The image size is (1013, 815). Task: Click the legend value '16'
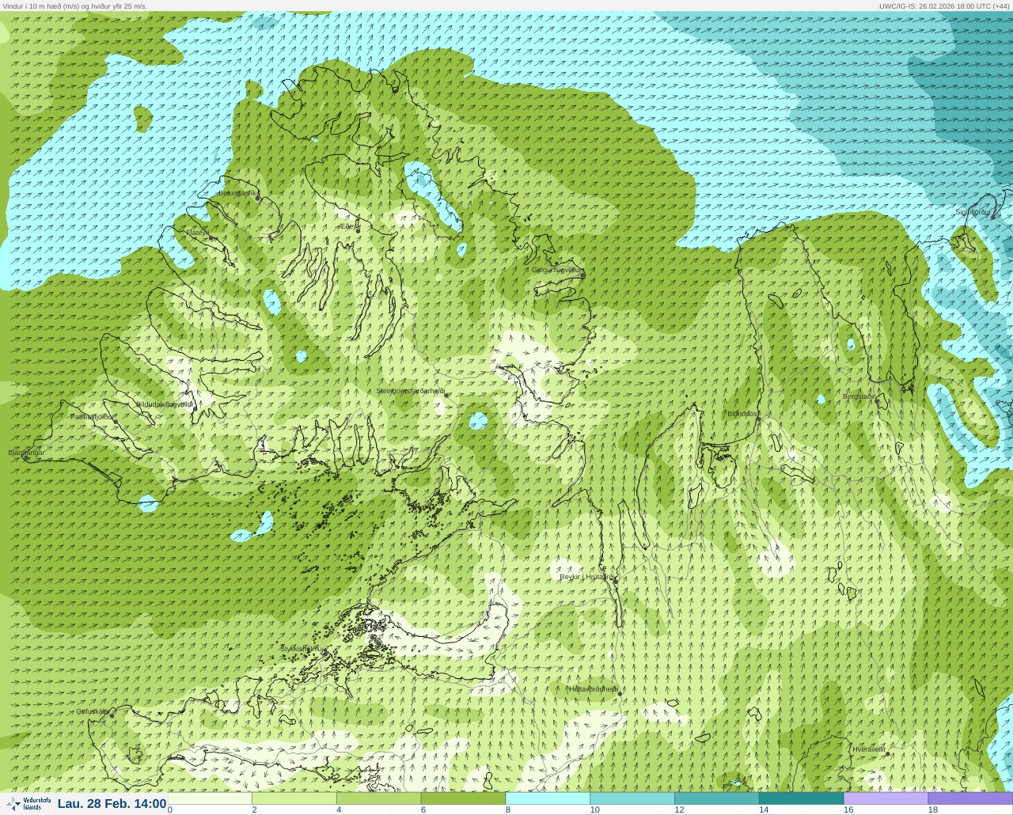click(848, 809)
